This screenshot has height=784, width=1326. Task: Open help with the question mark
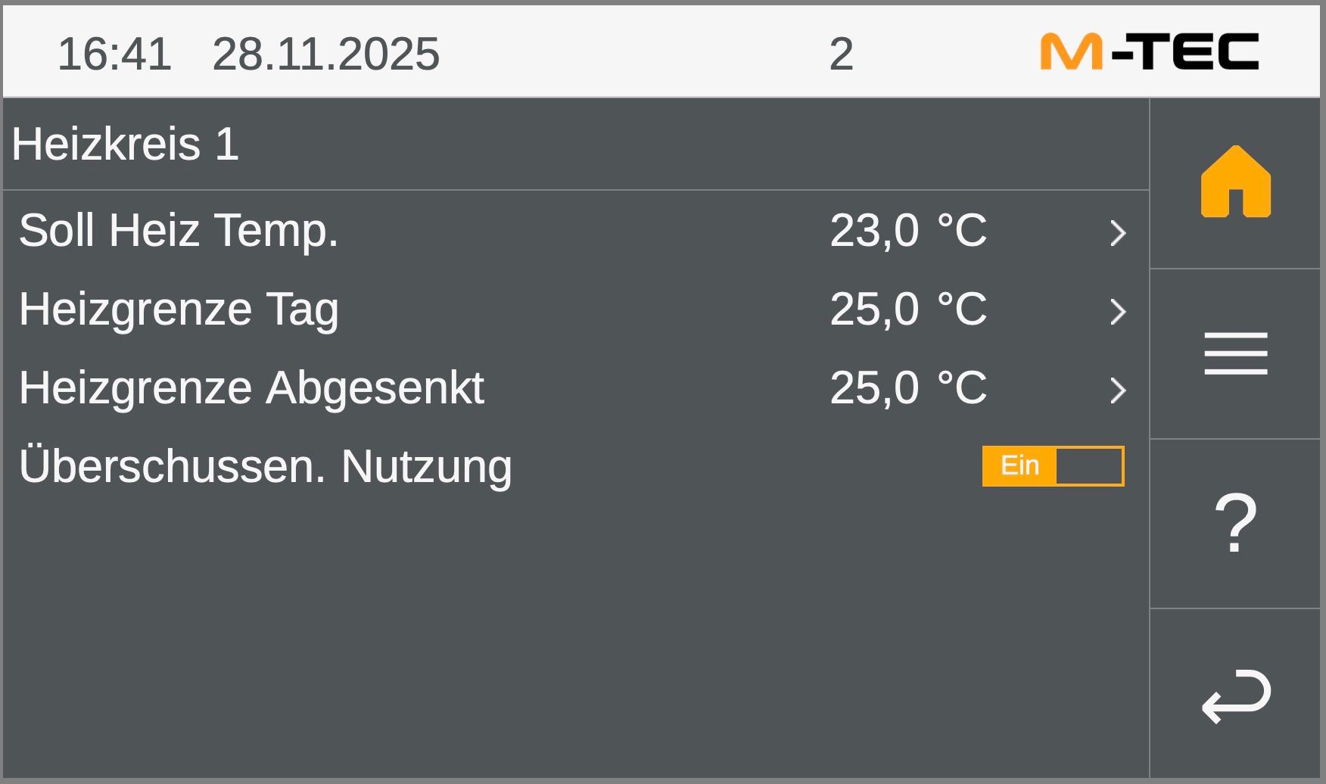[x=1235, y=523]
